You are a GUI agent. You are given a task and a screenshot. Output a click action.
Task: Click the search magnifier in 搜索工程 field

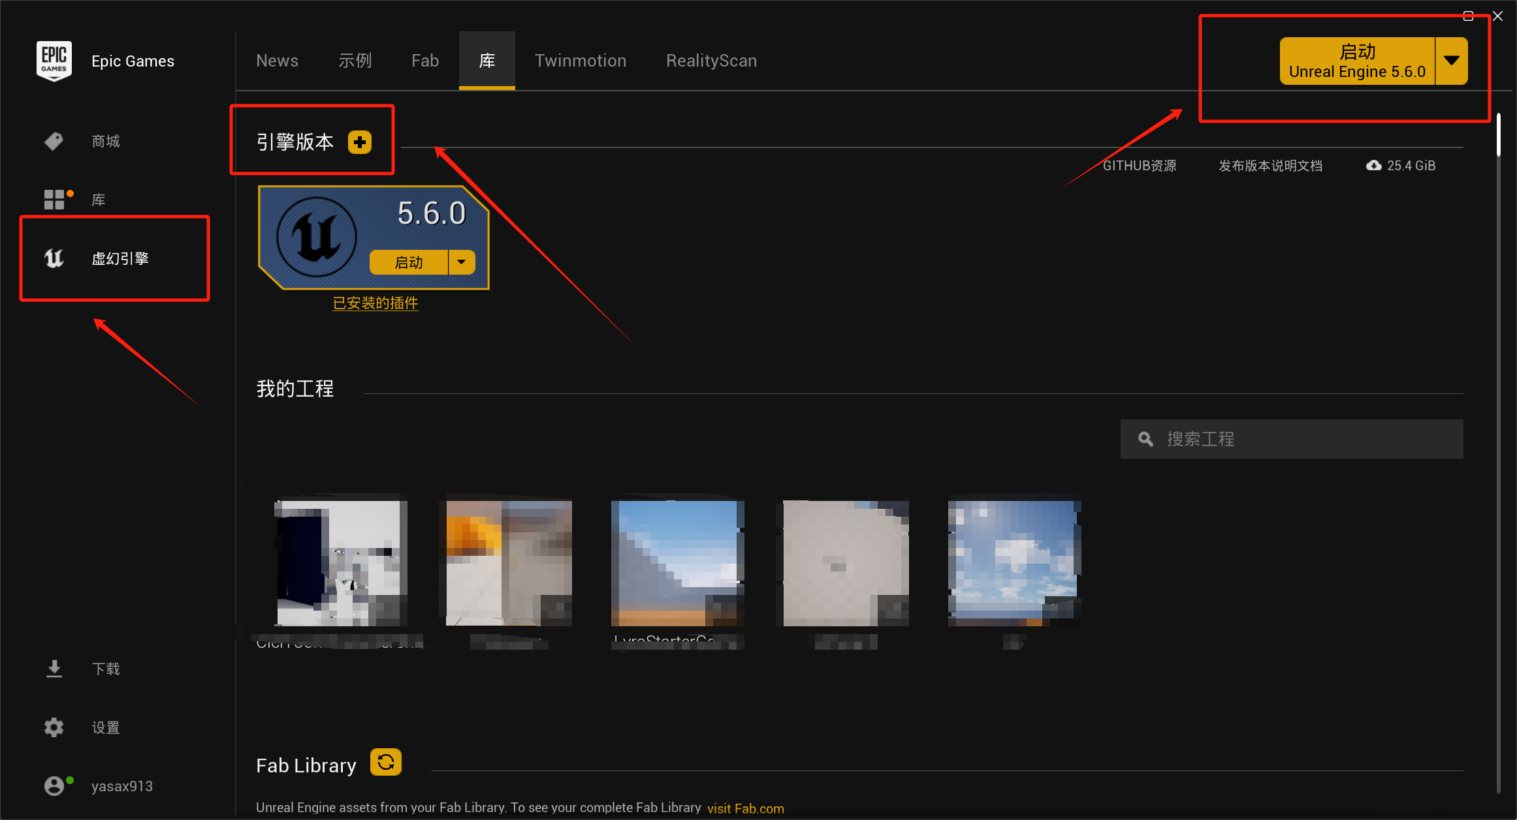[x=1145, y=438]
